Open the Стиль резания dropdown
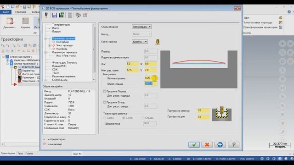 141,27
